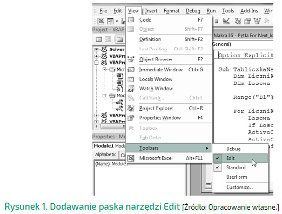Click the Toggle Folders icon in Project pane
Screen dimensions: 282x214
[120, 39]
